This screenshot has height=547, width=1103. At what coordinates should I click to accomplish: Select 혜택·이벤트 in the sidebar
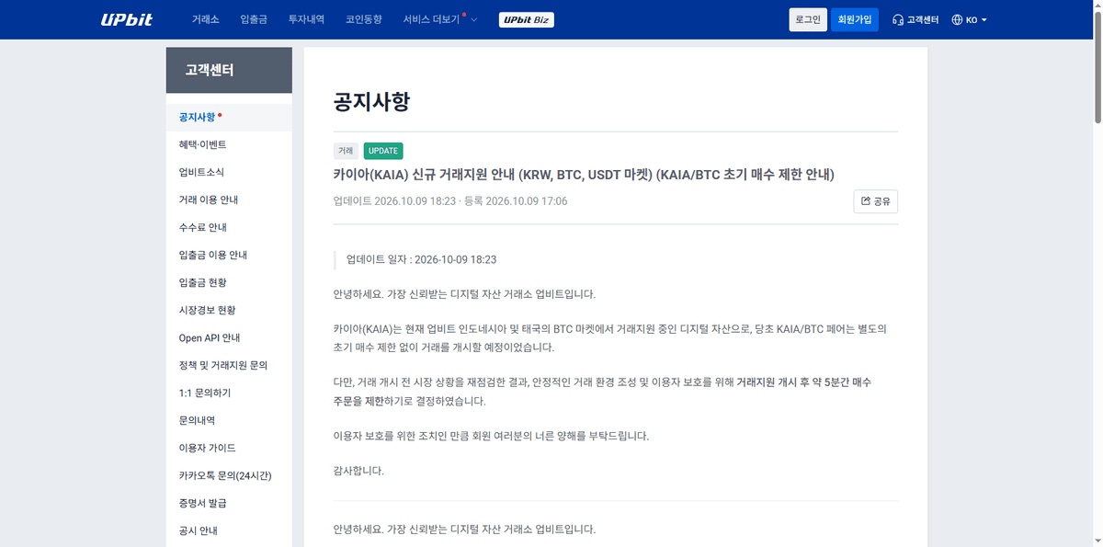click(x=229, y=144)
